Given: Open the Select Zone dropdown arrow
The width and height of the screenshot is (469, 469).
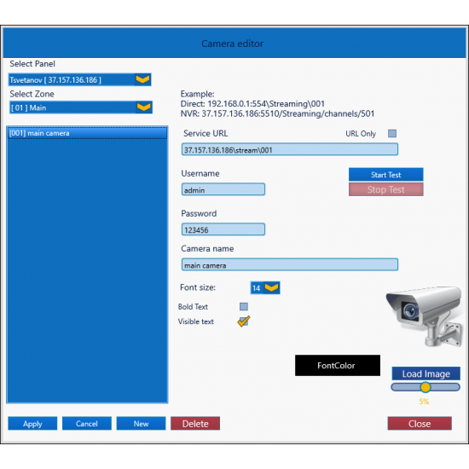Looking at the screenshot, I should pyautogui.click(x=144, y=107).
